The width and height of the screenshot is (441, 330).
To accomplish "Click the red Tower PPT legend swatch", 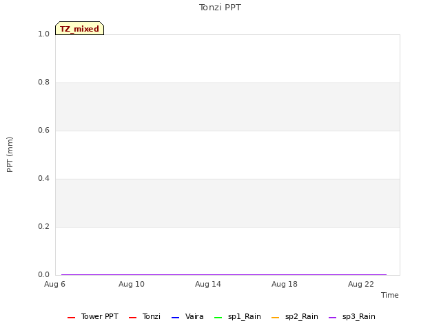I will [x=72, y=318].
